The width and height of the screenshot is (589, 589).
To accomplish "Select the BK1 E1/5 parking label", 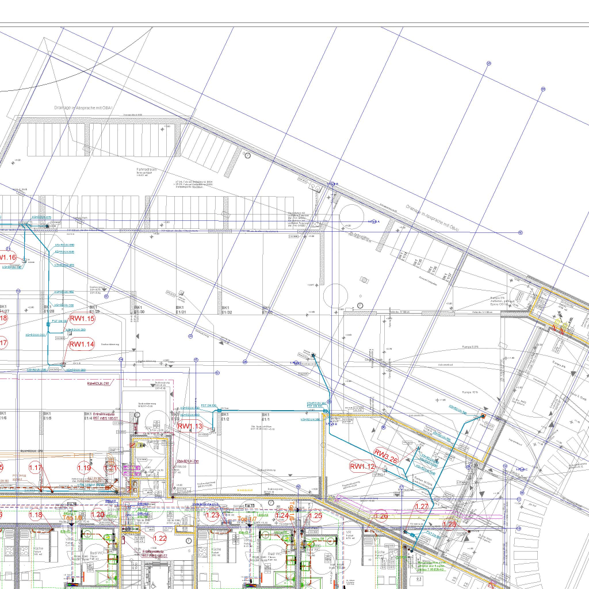I will [x=47, y=416].
